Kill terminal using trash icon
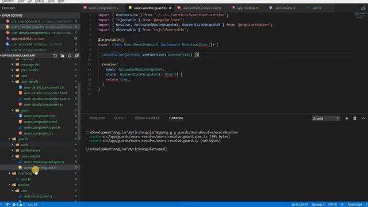This screenshot has width=368, height=207. click(355, 118)
